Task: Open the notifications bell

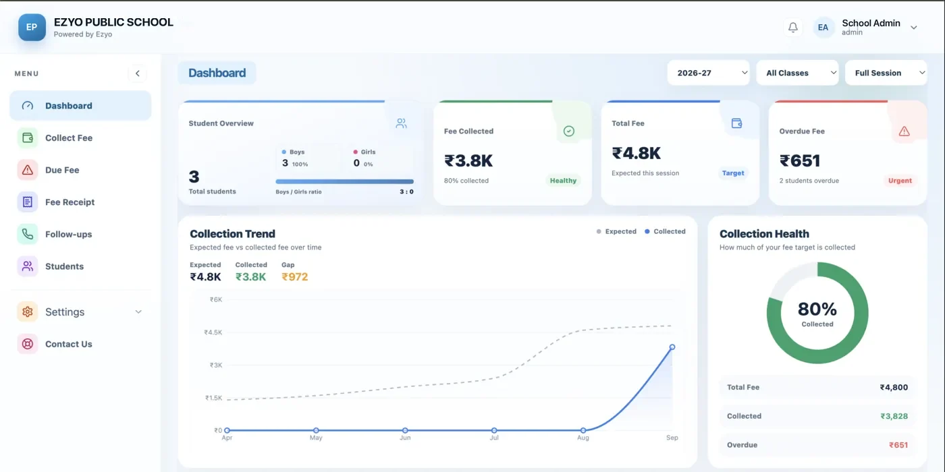Action: pyautogui.click(x=793, y=28)
